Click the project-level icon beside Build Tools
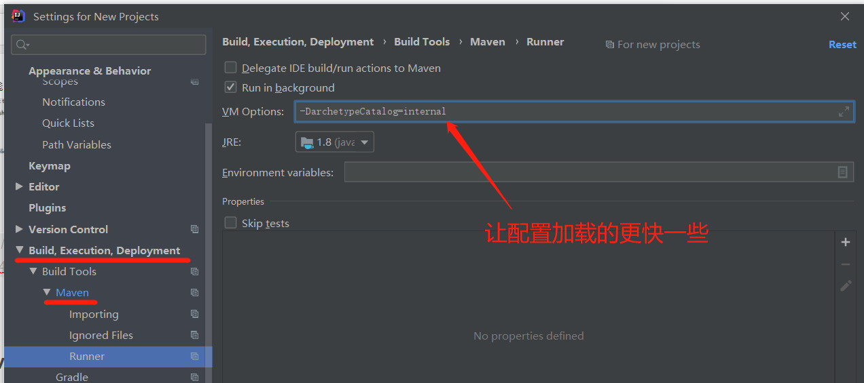 pyautogui.click(x=195, y=271)
